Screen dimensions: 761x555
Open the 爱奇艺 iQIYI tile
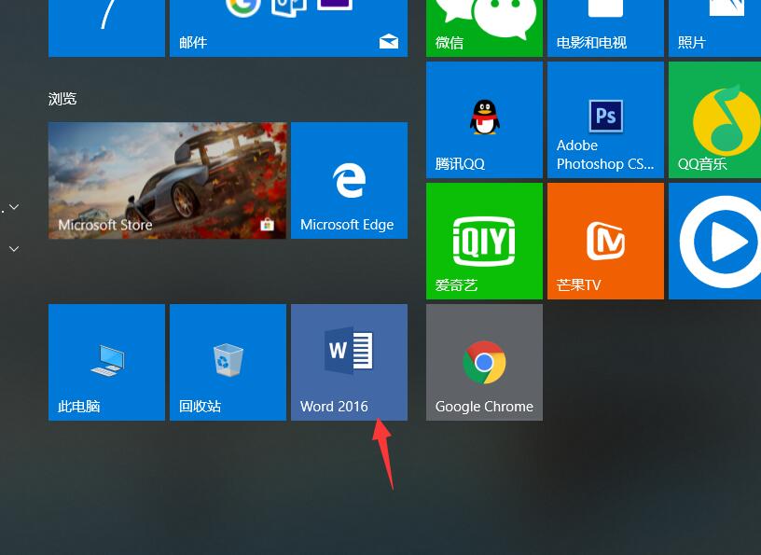(484, 241)
